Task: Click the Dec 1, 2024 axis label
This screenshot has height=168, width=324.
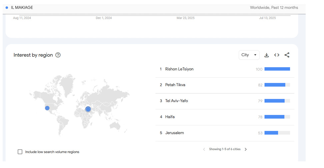Action: point(104,18)
